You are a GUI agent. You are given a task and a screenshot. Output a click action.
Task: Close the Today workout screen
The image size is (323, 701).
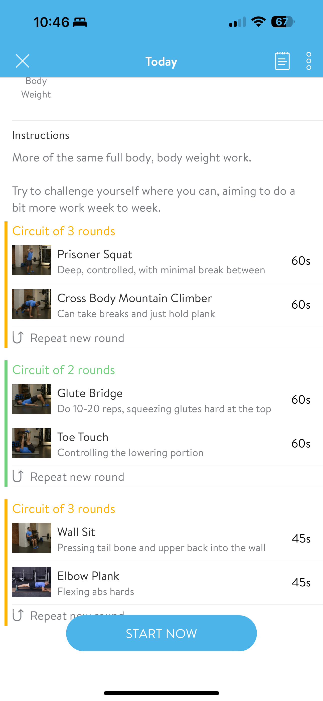coord(23,61)
